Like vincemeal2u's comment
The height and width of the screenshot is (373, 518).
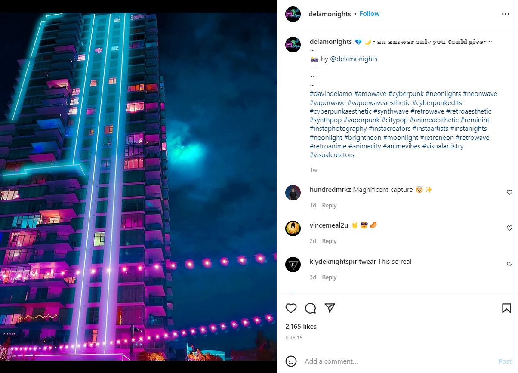point(509,228)
